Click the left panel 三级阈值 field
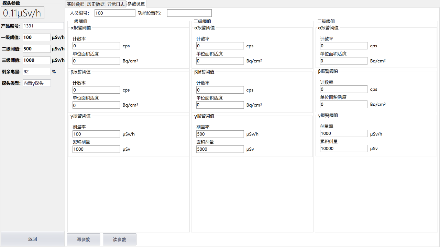 [36, 60]
